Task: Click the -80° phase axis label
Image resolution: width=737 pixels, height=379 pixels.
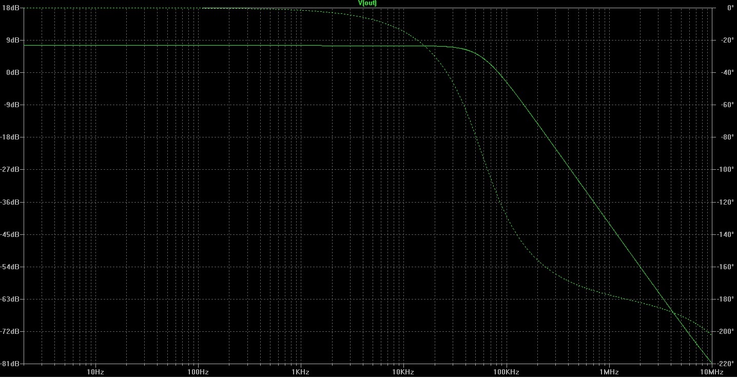Action: click(727, 137)
